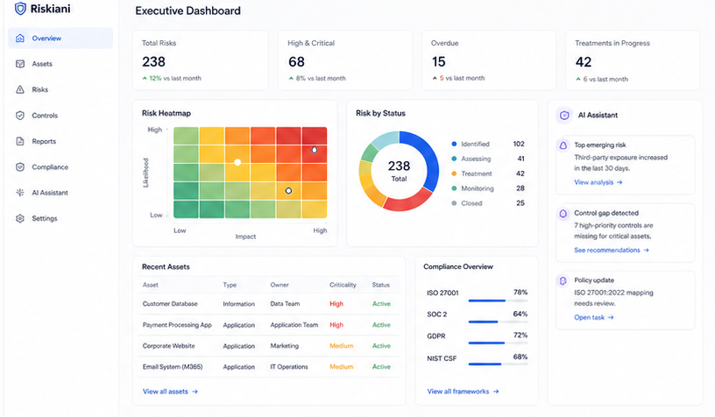Click the Settings gear icon in sidebar
The width and height of the screenshot is (715, 417).
[x=20, y=218]
